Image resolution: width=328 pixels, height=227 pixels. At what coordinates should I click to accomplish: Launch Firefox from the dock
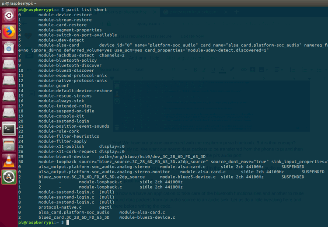tap(9, 31)
